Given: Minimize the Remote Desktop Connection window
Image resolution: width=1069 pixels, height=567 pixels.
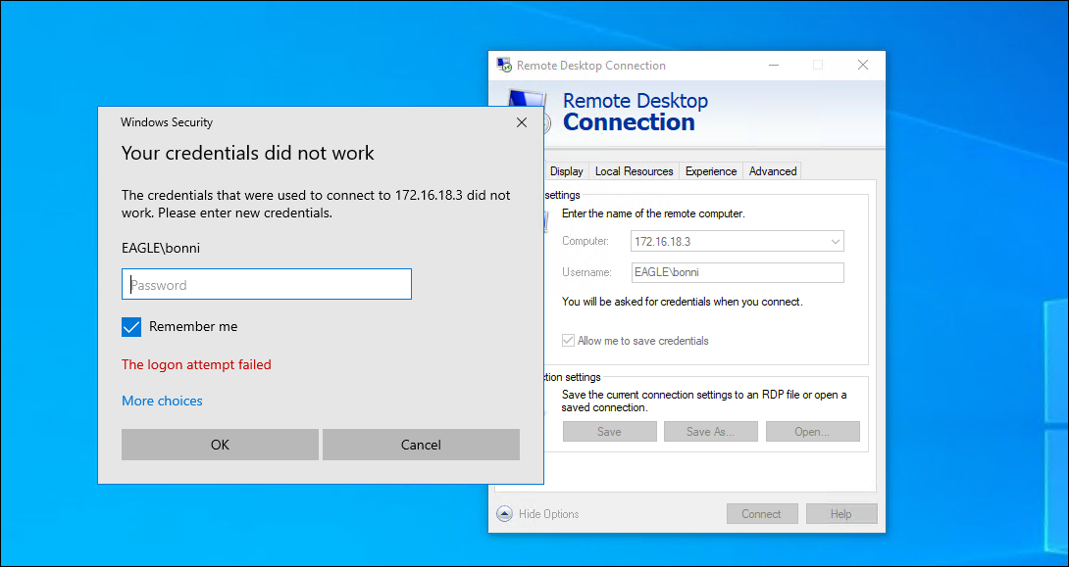Looking at the screenshot, I should pyautogui.click(x=773, y=66).
